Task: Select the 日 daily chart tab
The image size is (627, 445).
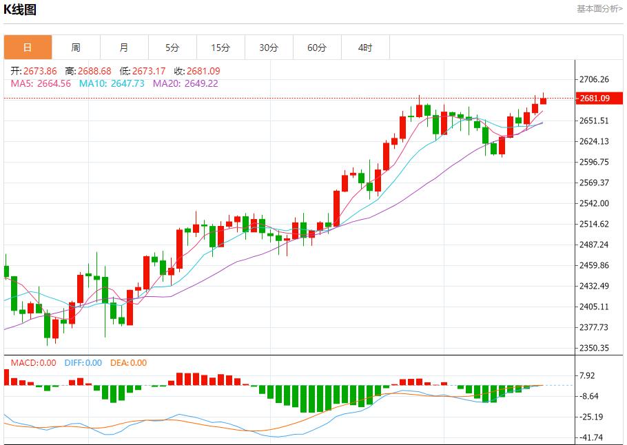Action: coord(28,48)
